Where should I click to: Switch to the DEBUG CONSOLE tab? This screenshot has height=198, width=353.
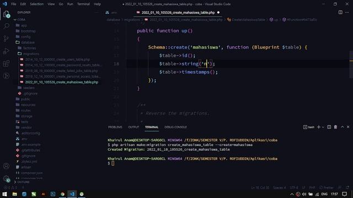point(175,127)
